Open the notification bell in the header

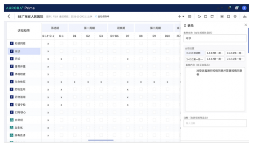tap(229, 8)
